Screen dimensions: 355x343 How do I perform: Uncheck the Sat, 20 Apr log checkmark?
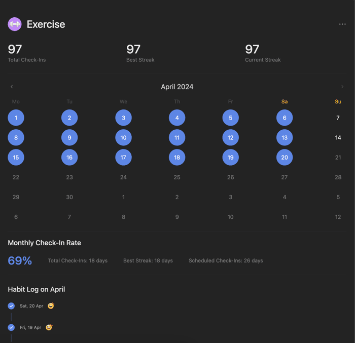click(x=11, y=306)
